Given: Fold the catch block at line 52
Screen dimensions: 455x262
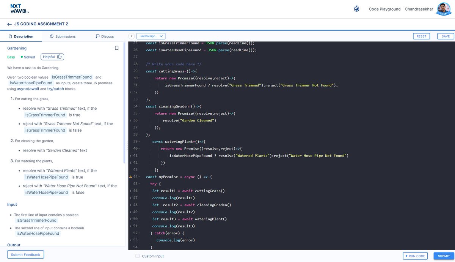Looking at the screenshot, I should coord(140,233).
